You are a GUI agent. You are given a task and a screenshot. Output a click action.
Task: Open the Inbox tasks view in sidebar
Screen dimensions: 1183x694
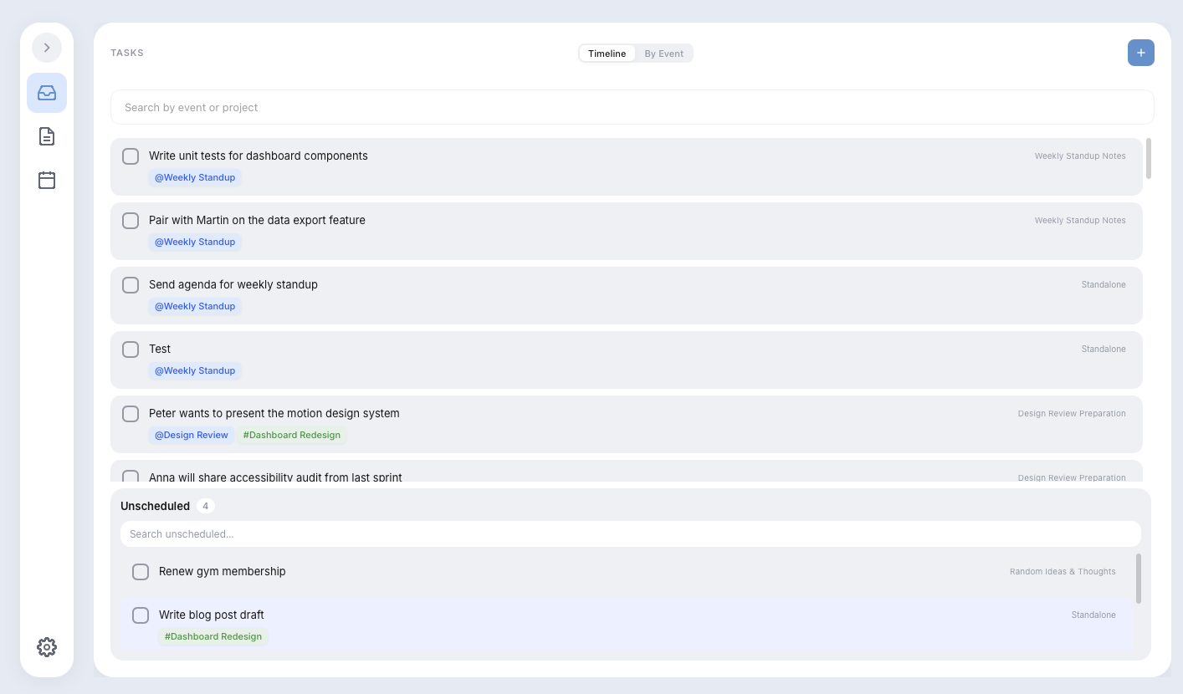point(46,93)
